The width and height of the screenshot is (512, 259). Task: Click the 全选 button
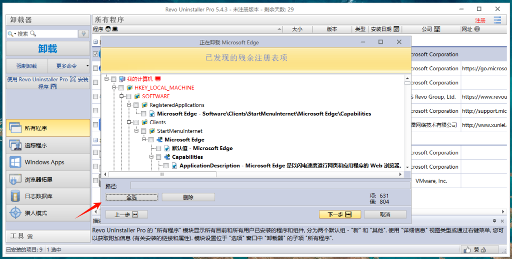(131, 197)
